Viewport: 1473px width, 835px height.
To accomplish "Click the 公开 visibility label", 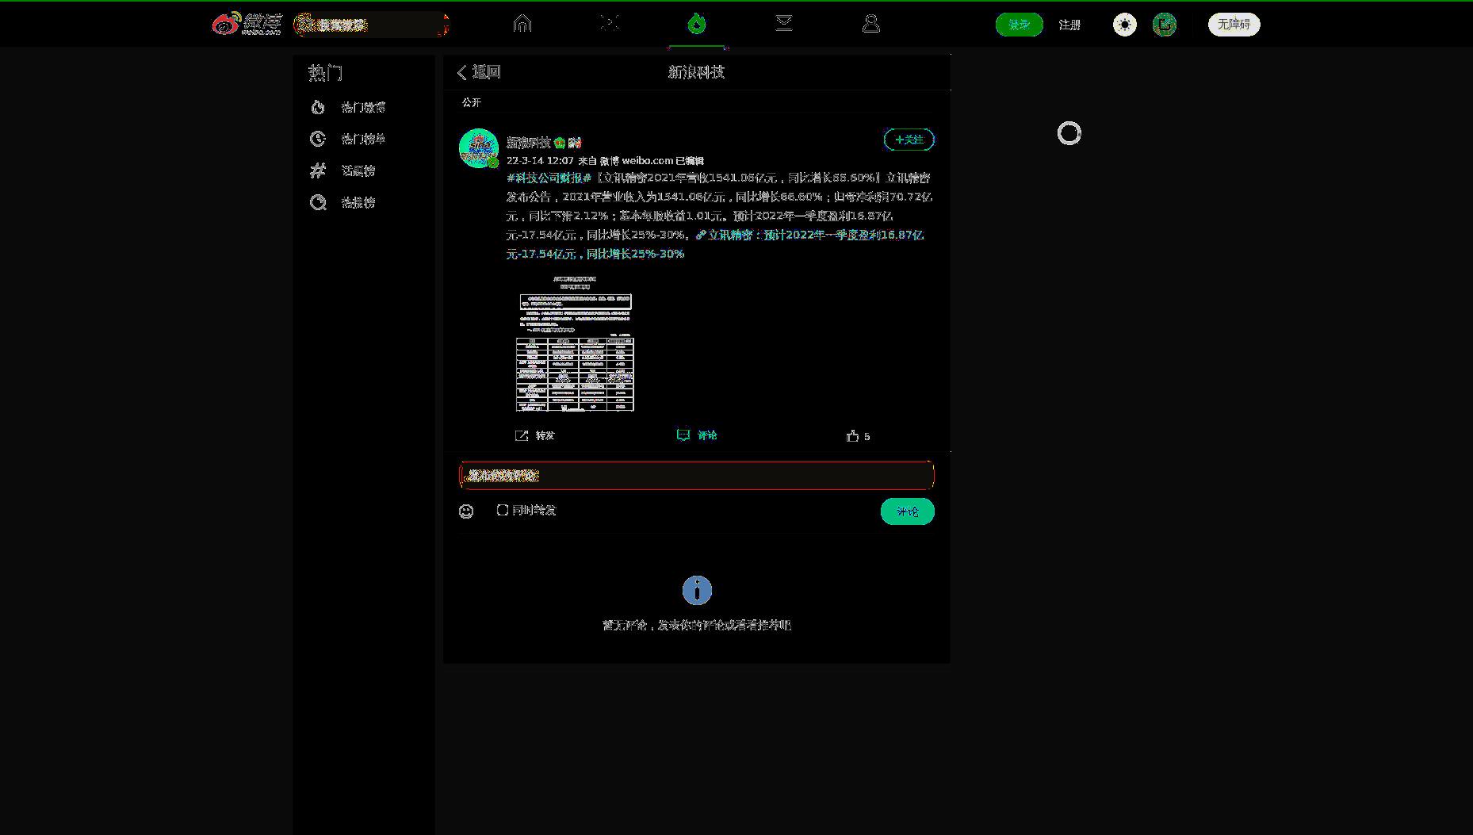I will 472,102.
